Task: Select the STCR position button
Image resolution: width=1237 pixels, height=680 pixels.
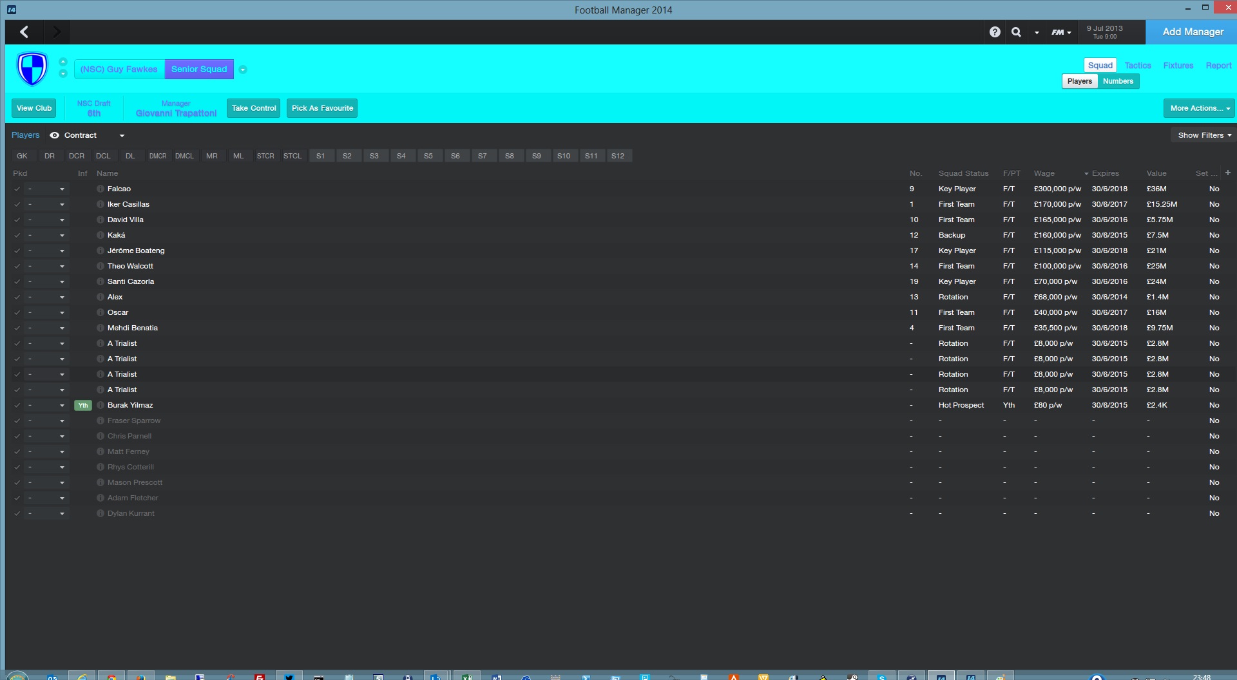Action: pos(265,156)
